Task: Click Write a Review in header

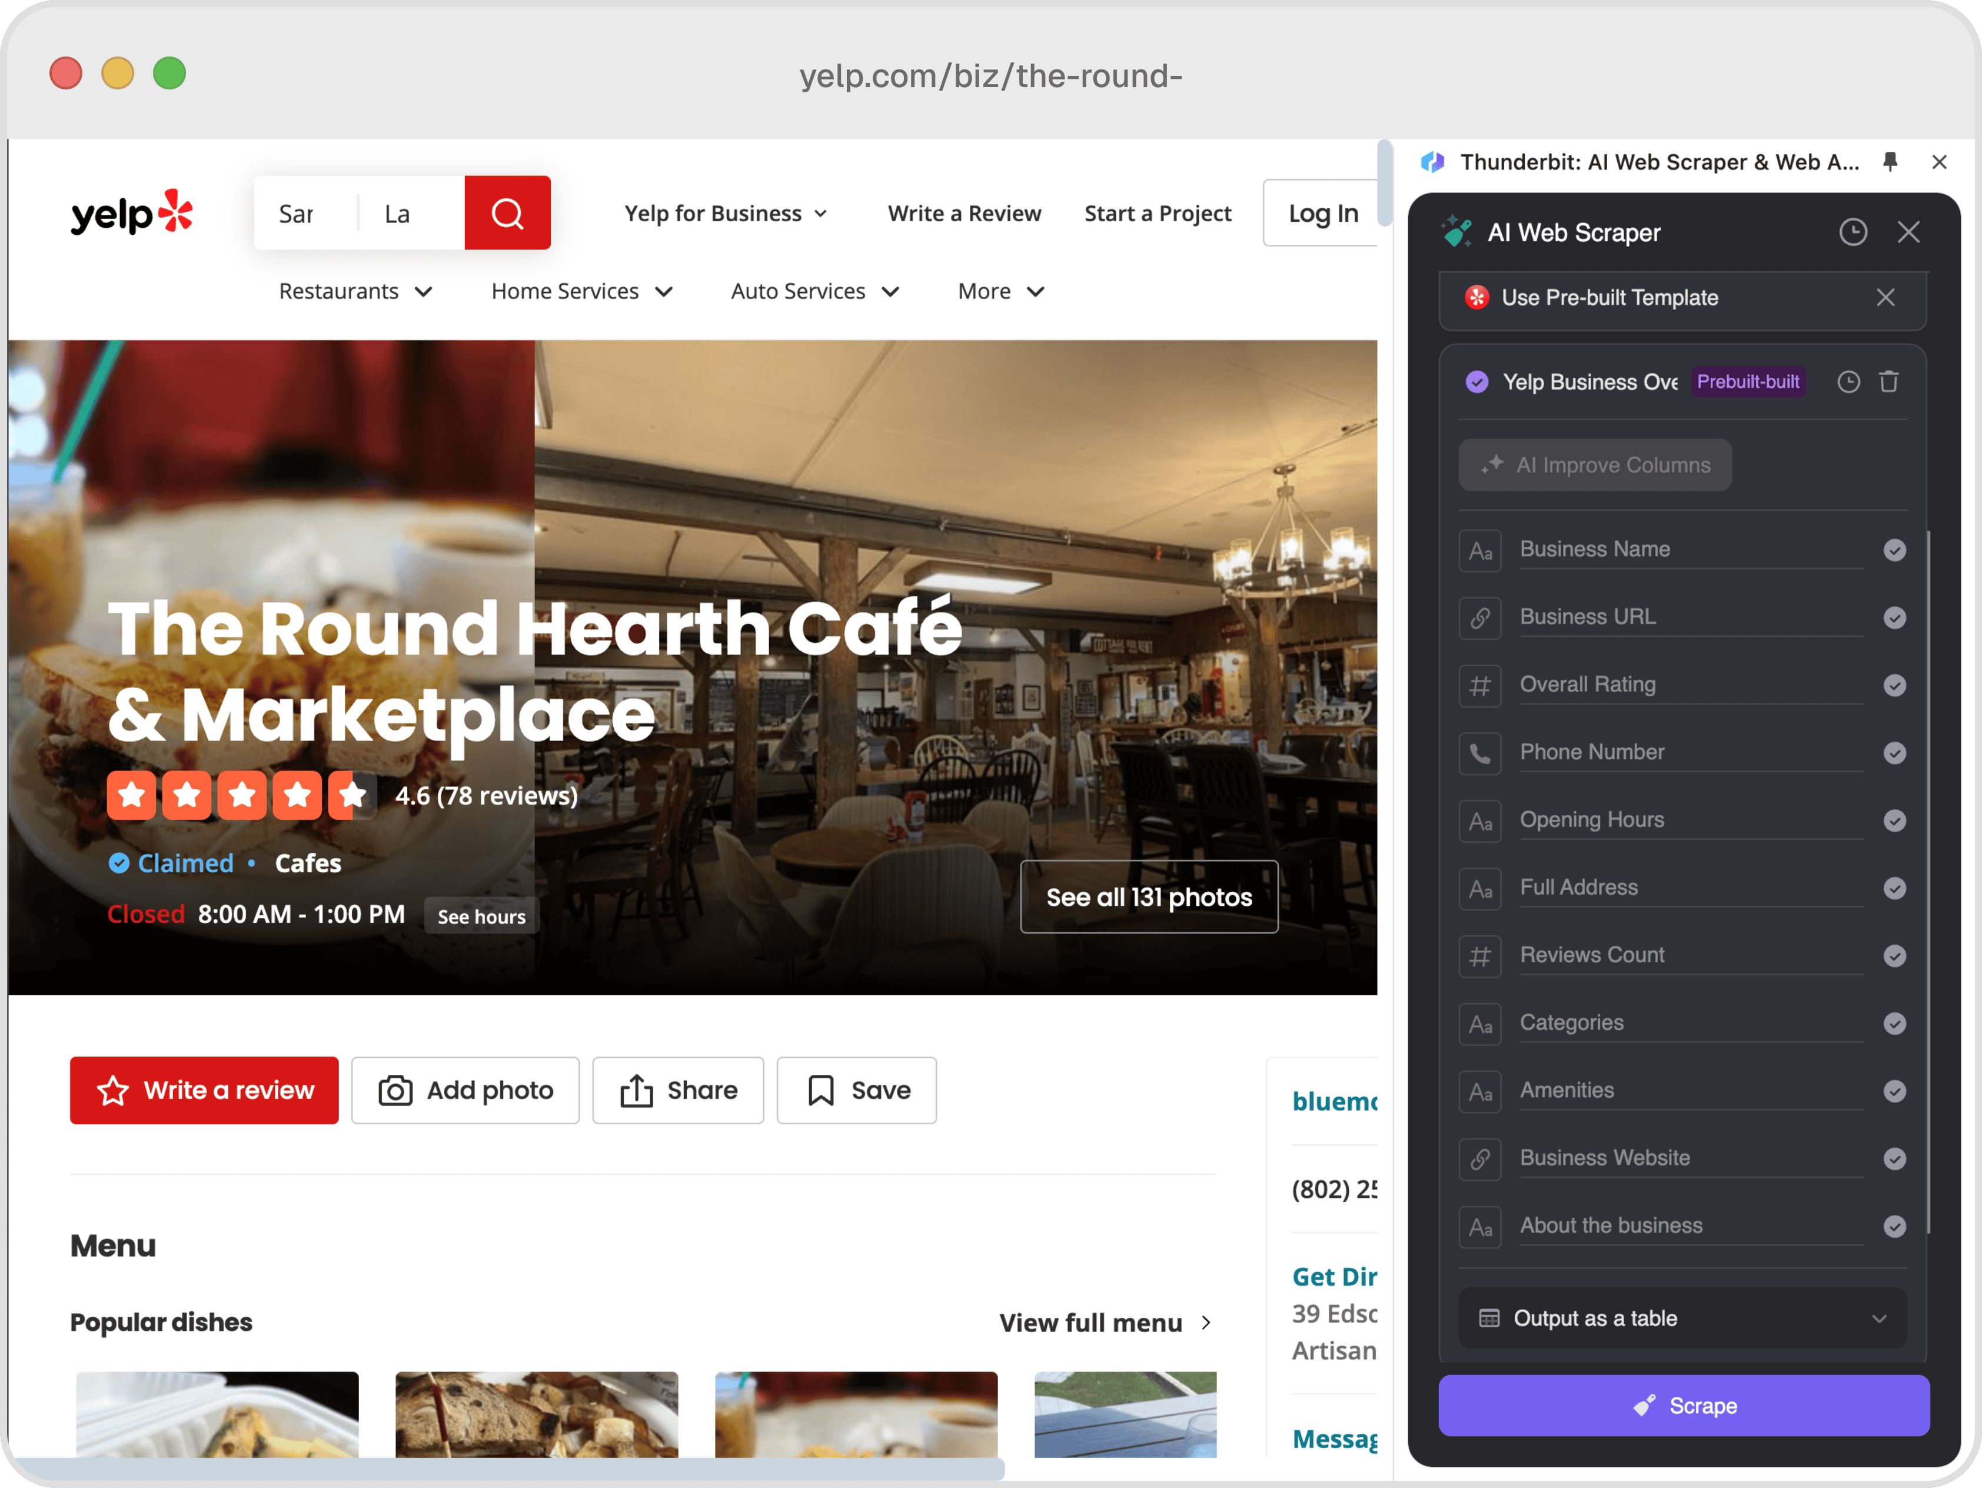Action: tap(964, 213)
